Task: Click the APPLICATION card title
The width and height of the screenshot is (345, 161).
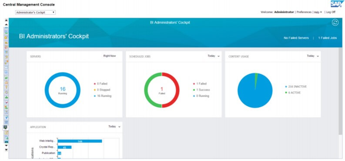Action: point(38,127)
